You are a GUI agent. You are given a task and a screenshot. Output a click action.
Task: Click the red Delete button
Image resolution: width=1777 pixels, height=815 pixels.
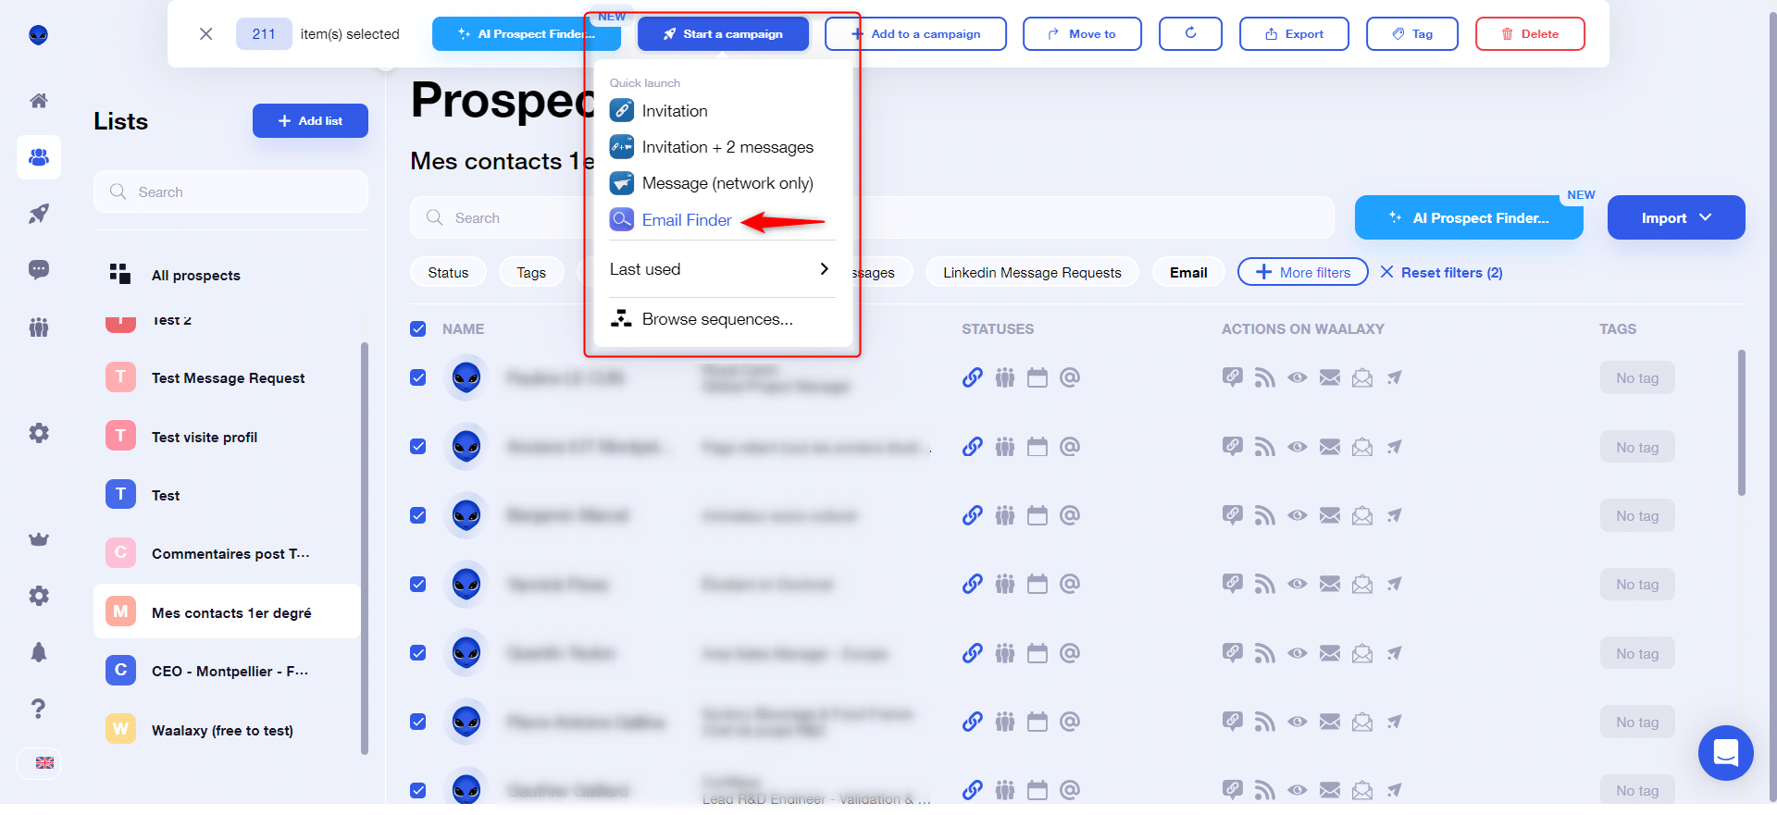(1530, 33)
